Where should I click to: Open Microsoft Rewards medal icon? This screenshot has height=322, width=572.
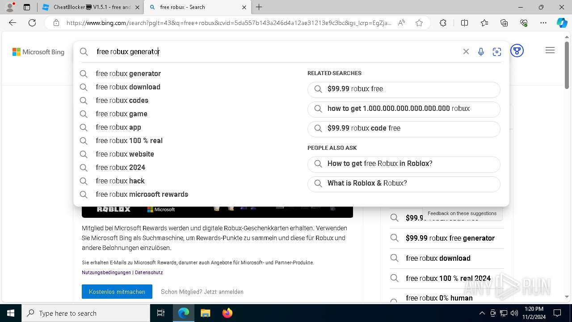[x=517, y=51]
